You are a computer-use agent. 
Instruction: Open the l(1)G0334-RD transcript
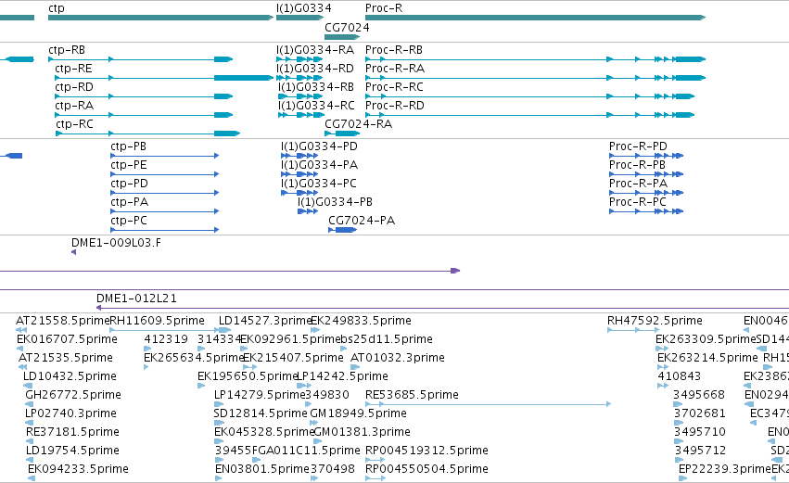(x=315, y=69)
